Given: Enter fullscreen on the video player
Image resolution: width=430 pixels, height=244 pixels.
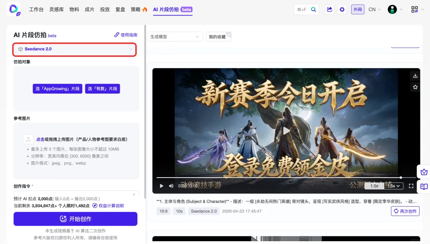Looking at the screenshot, I should click(x=411, y=186).
